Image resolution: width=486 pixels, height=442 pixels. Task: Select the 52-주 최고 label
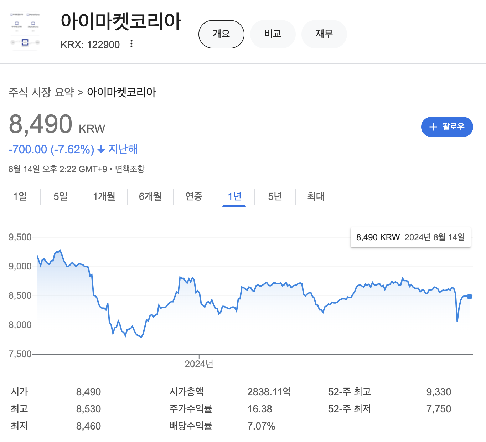point(350,392)
